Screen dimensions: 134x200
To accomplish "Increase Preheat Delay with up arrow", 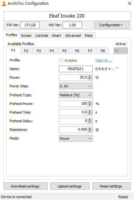I will (90, 120).
